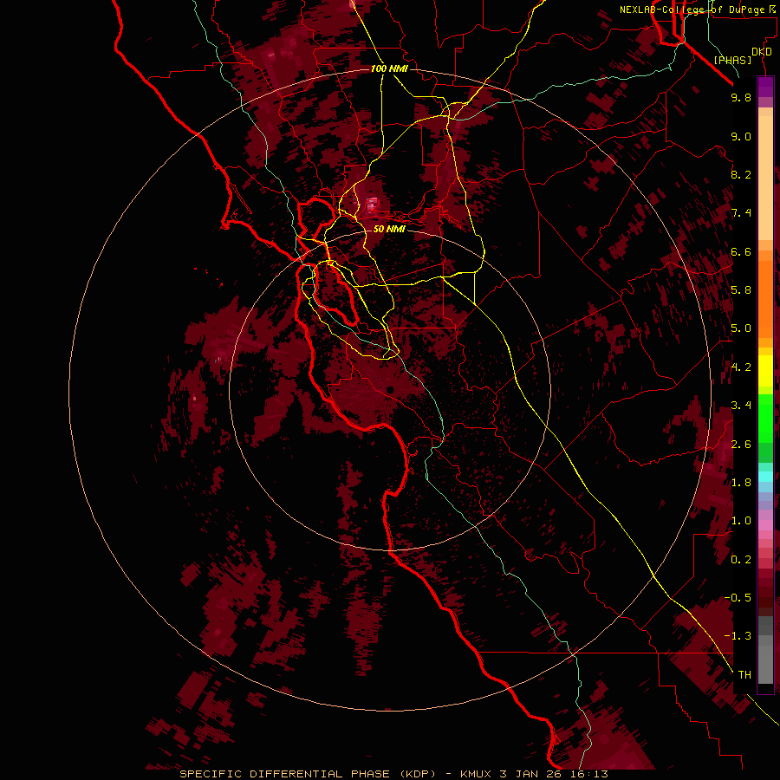
Task: Click the bright pink KDP core near Sacramento delta
Action: [x=372, y=204]
